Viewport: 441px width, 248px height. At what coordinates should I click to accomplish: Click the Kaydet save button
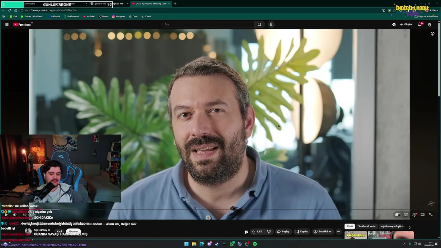pyautogui.click(x=301, y=231)
